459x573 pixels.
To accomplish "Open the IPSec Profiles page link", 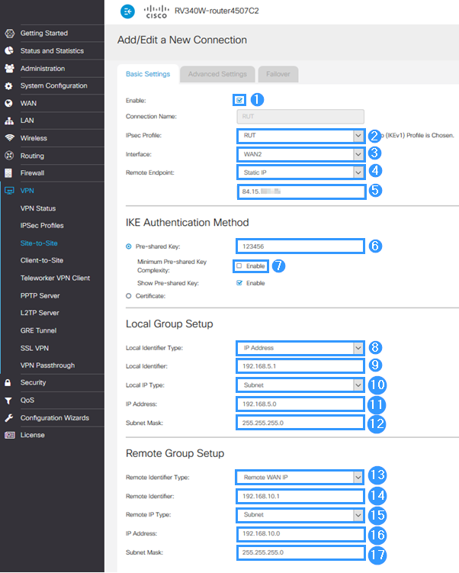I will click(x=42, y=226).
